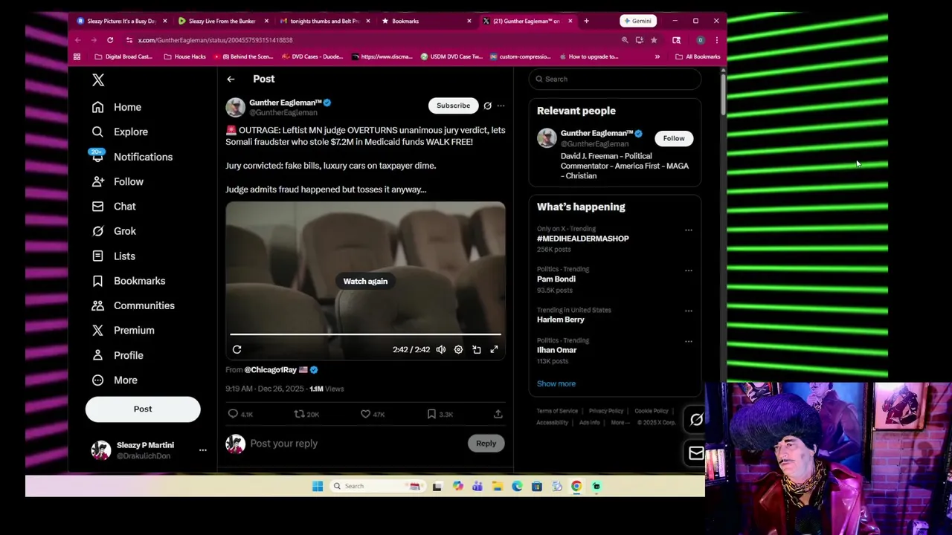Click Show more under What's happening
The image size is (952, 535).
(556, 383)
